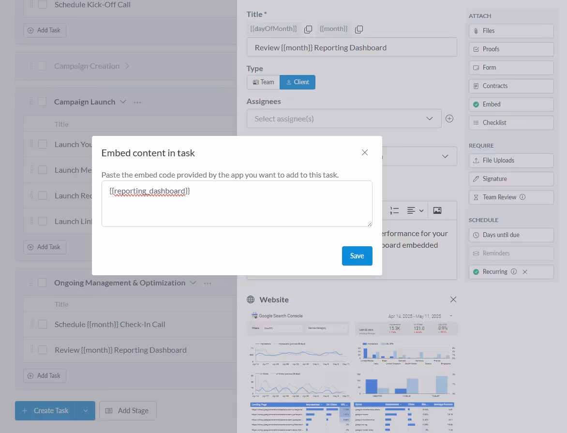Add Task under Ongoing Management stage
Screen dimensions: 567x433
[x=45, y=376]
